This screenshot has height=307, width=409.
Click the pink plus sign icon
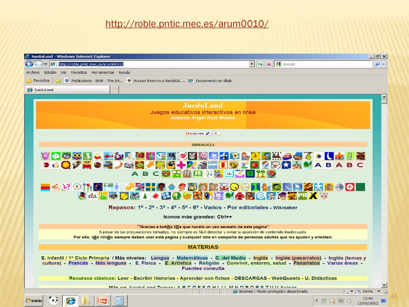coord(181,165)
